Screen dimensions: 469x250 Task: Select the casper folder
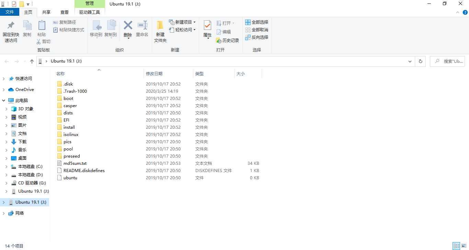point(70,106)
